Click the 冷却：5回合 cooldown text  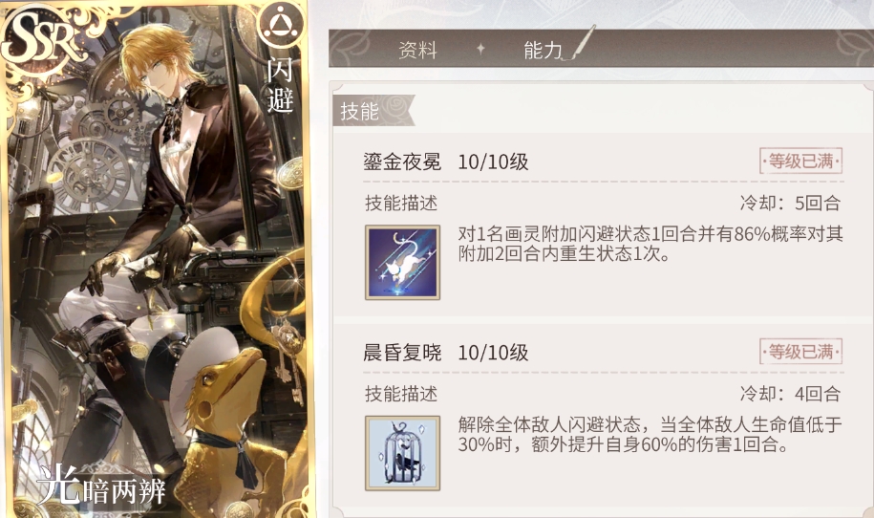pyautogui.click(x=790, y=203)
